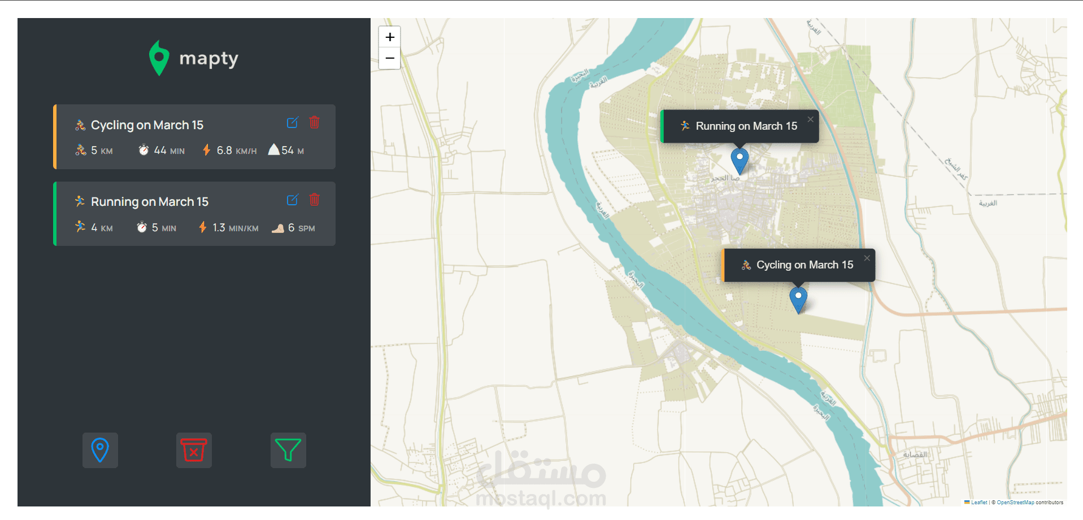Image resolution: width=1083 pixels, height=520 pixels.
Task: Click the stopwatch icon beside 5 MIN
Action: tap(142, 227)
